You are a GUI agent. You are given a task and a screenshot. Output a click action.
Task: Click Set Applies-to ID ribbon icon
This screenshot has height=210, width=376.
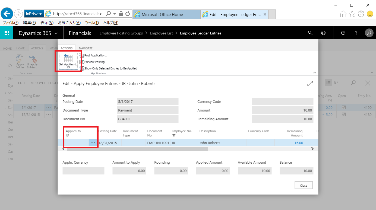(x=68, y=61)
